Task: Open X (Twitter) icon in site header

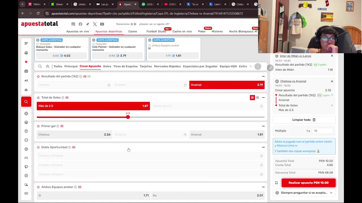Action: coord(95,24)
